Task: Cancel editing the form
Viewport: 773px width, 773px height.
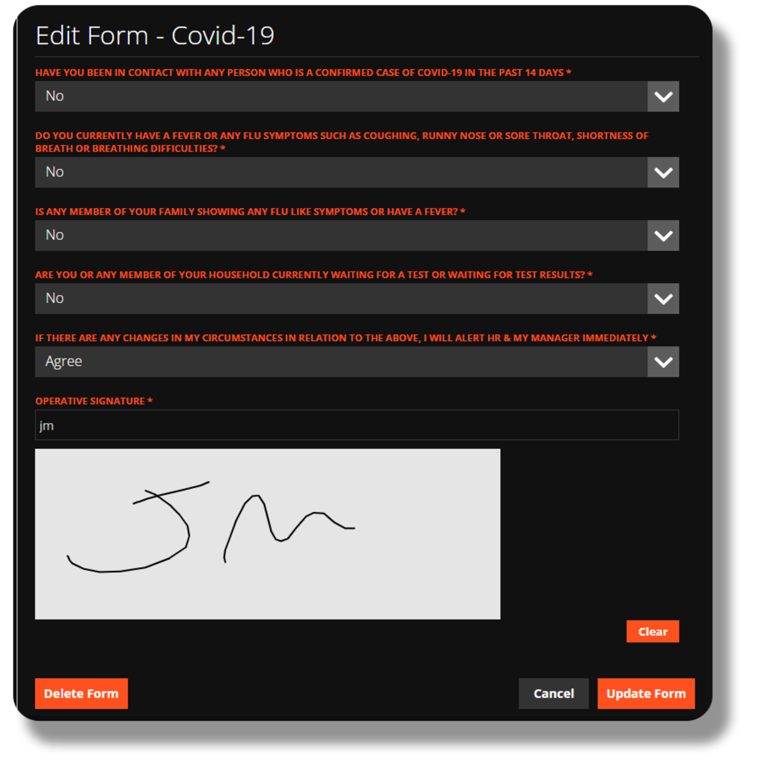Action: (554, 694)
